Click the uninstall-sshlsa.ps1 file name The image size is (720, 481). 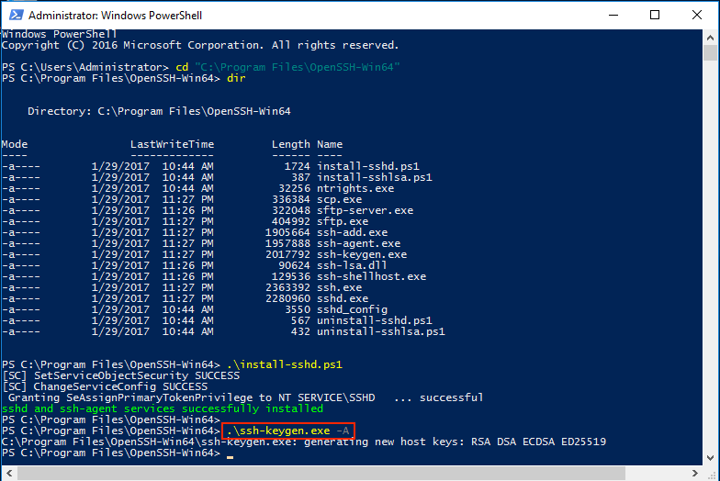tap(381, 331)
